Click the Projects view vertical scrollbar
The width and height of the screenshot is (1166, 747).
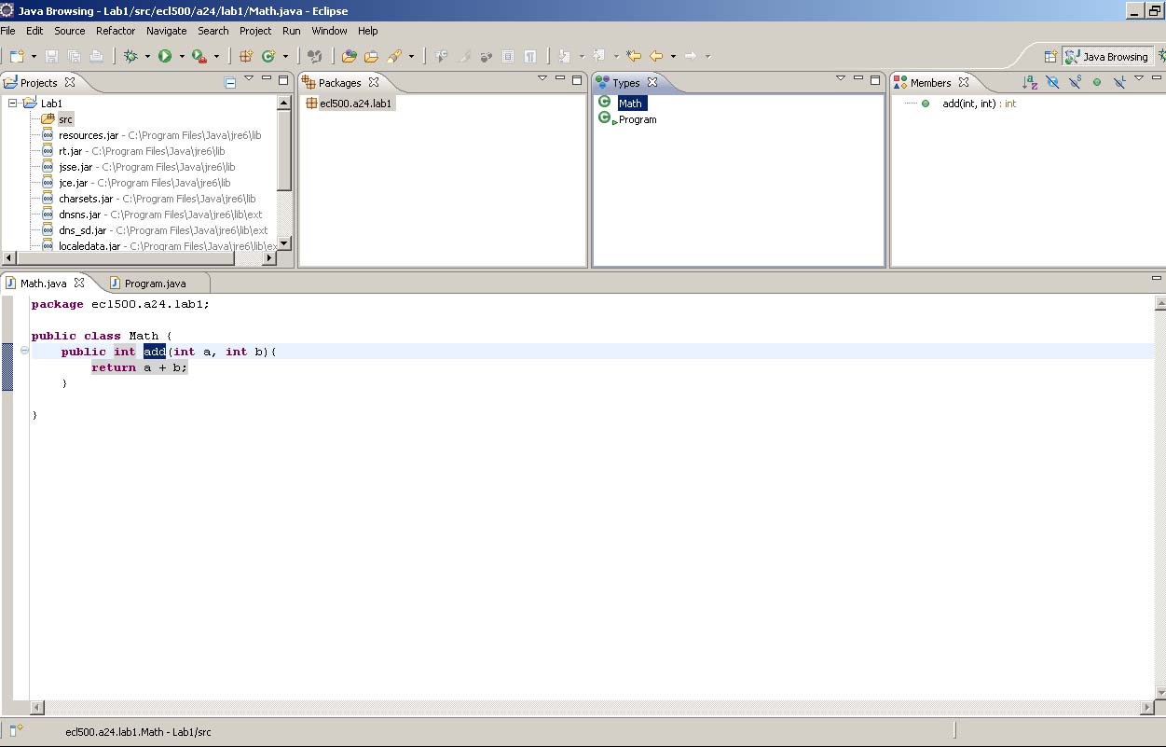(284, 172)
